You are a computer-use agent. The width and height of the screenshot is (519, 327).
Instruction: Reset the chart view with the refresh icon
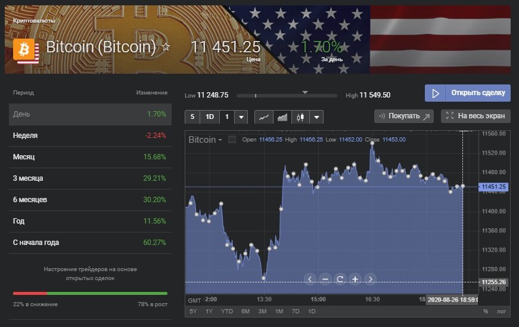(340, 279)
